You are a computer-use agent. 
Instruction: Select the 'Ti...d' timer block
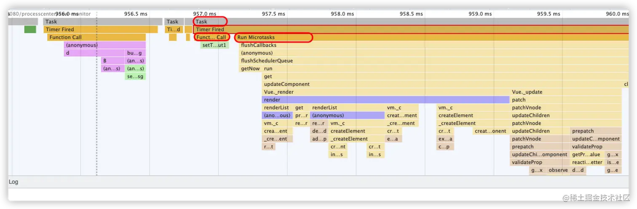[x=173, y=29]
